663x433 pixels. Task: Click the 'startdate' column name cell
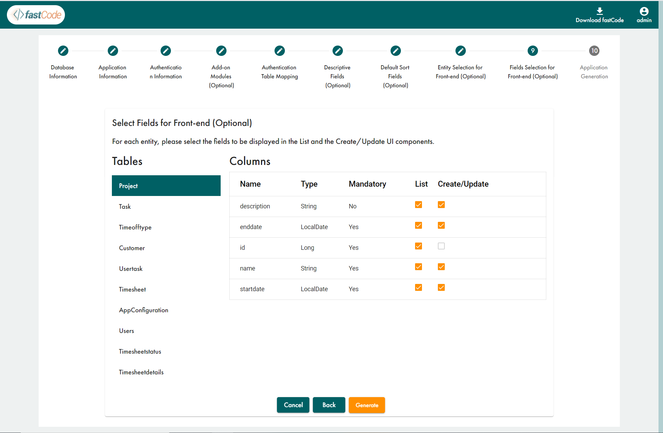[x=252, y=289]
